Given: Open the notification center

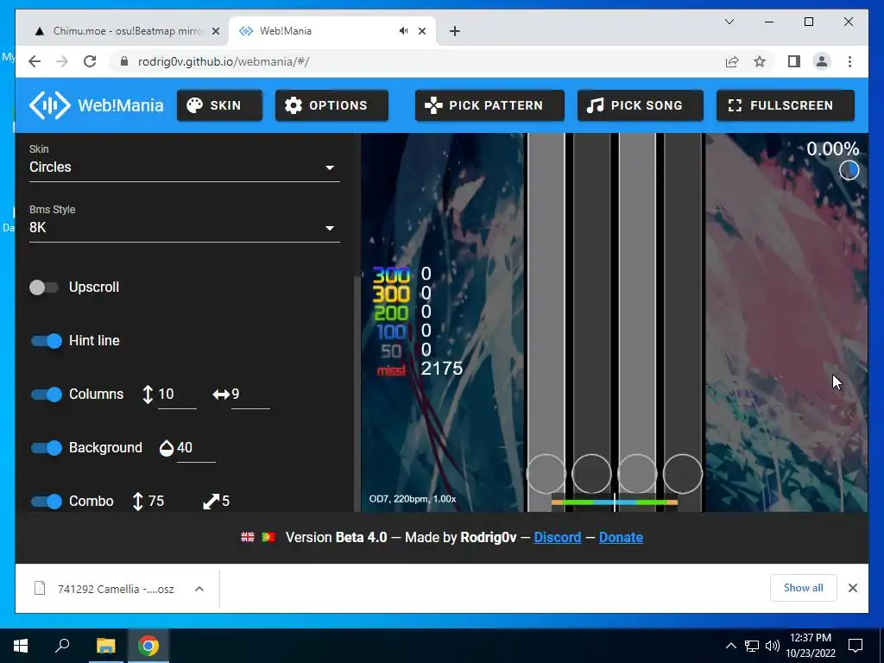Looking at the screenshot, I should pos(856,646).
